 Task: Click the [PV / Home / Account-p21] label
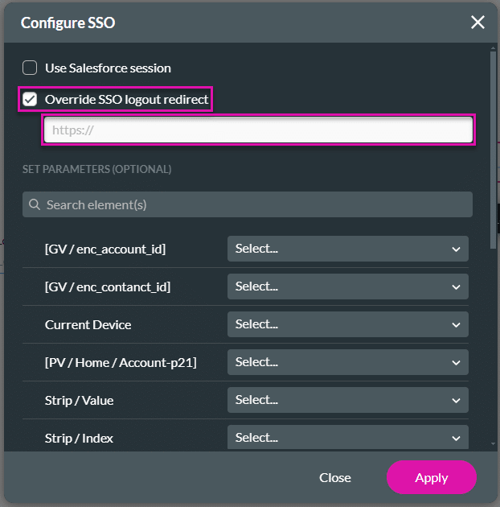121,362
